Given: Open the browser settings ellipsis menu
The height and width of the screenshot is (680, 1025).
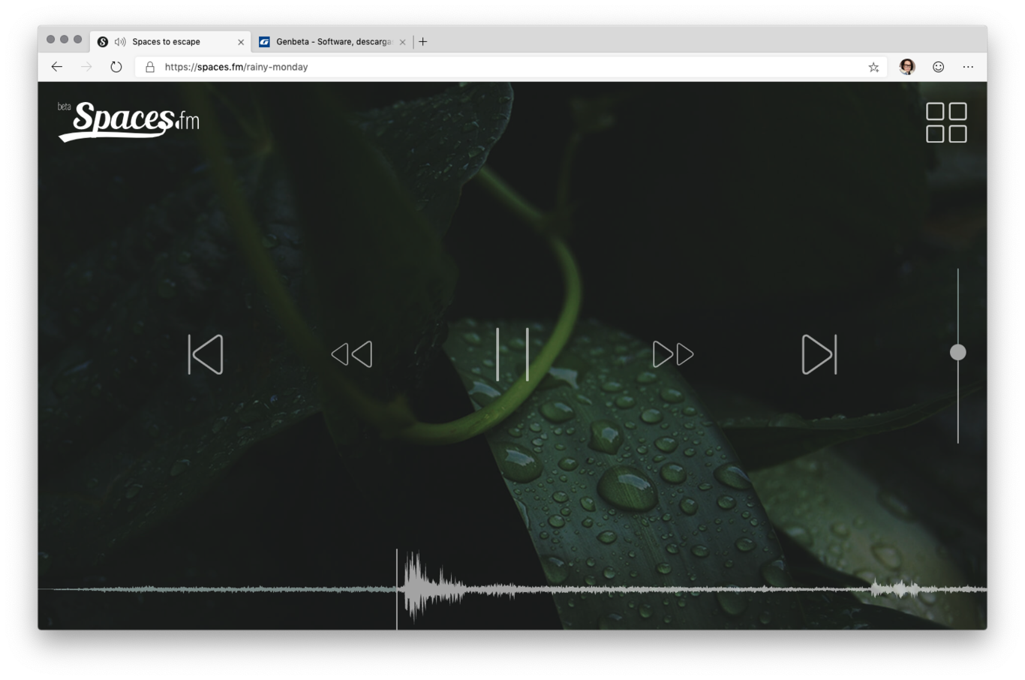Looking at the screenshot, I should [x=968, y=67].
